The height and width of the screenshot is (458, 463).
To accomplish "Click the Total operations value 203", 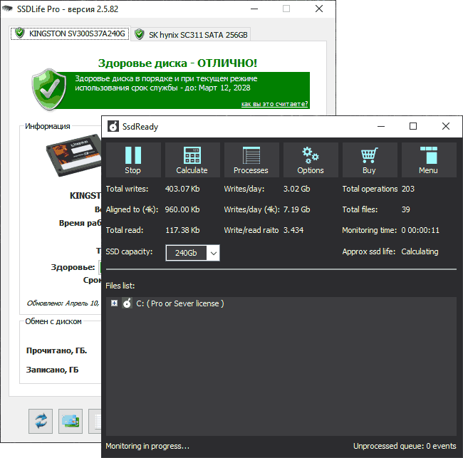I will pos(408,189).
